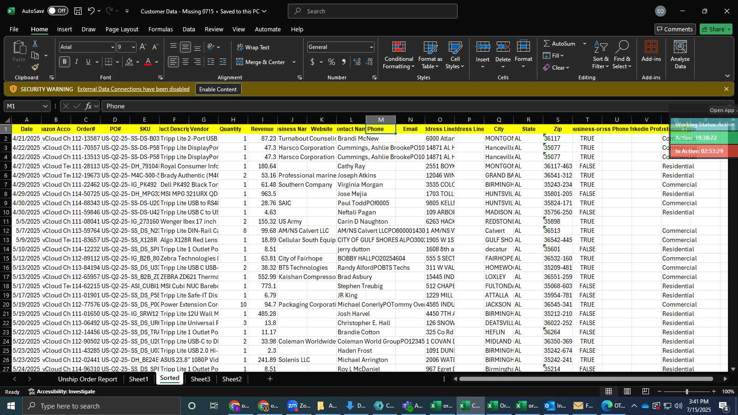Click Increase Decimal icon

point(357,62)
